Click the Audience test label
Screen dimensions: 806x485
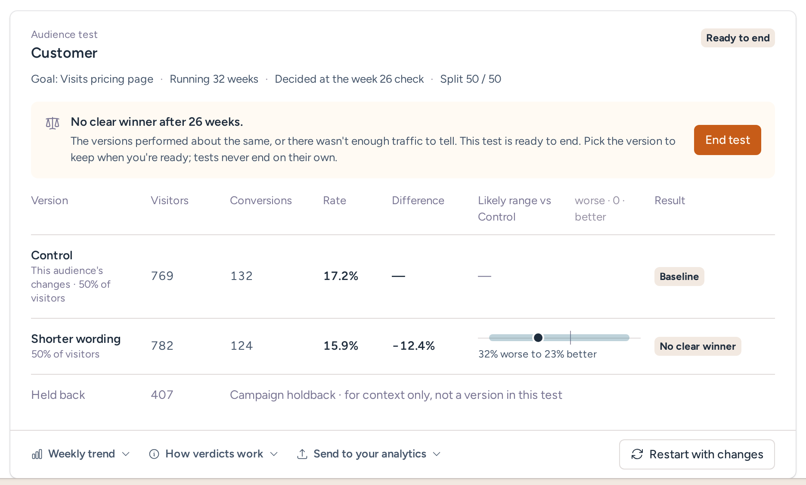click(64, 34)
